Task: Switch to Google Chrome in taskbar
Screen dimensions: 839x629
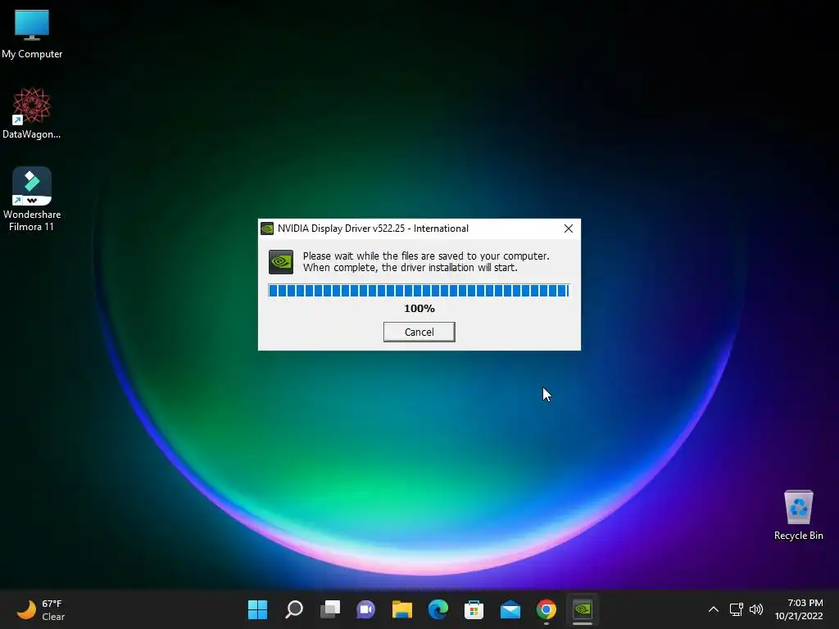Action: tap(546, 609)
